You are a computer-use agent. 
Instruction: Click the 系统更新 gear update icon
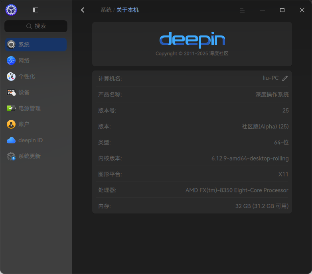pos(11,156)
